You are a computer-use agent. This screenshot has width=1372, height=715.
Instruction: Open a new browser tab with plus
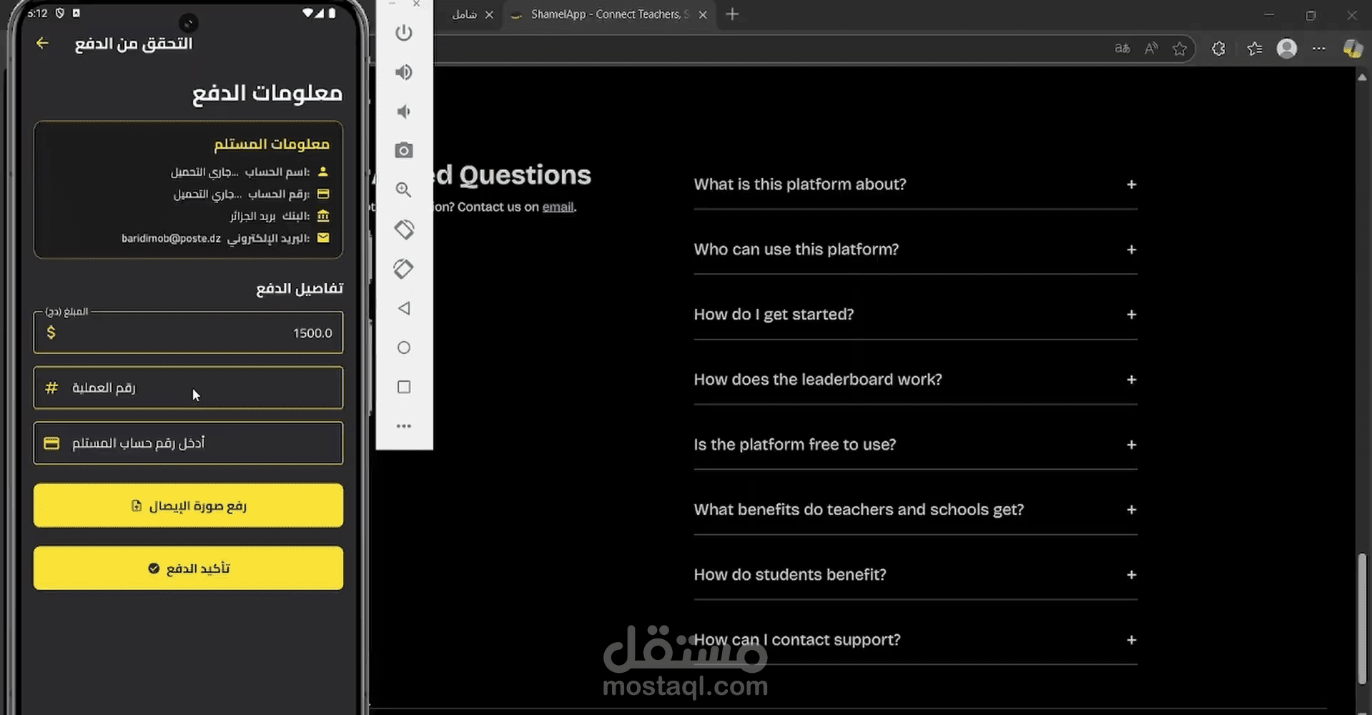click(732, 14)
